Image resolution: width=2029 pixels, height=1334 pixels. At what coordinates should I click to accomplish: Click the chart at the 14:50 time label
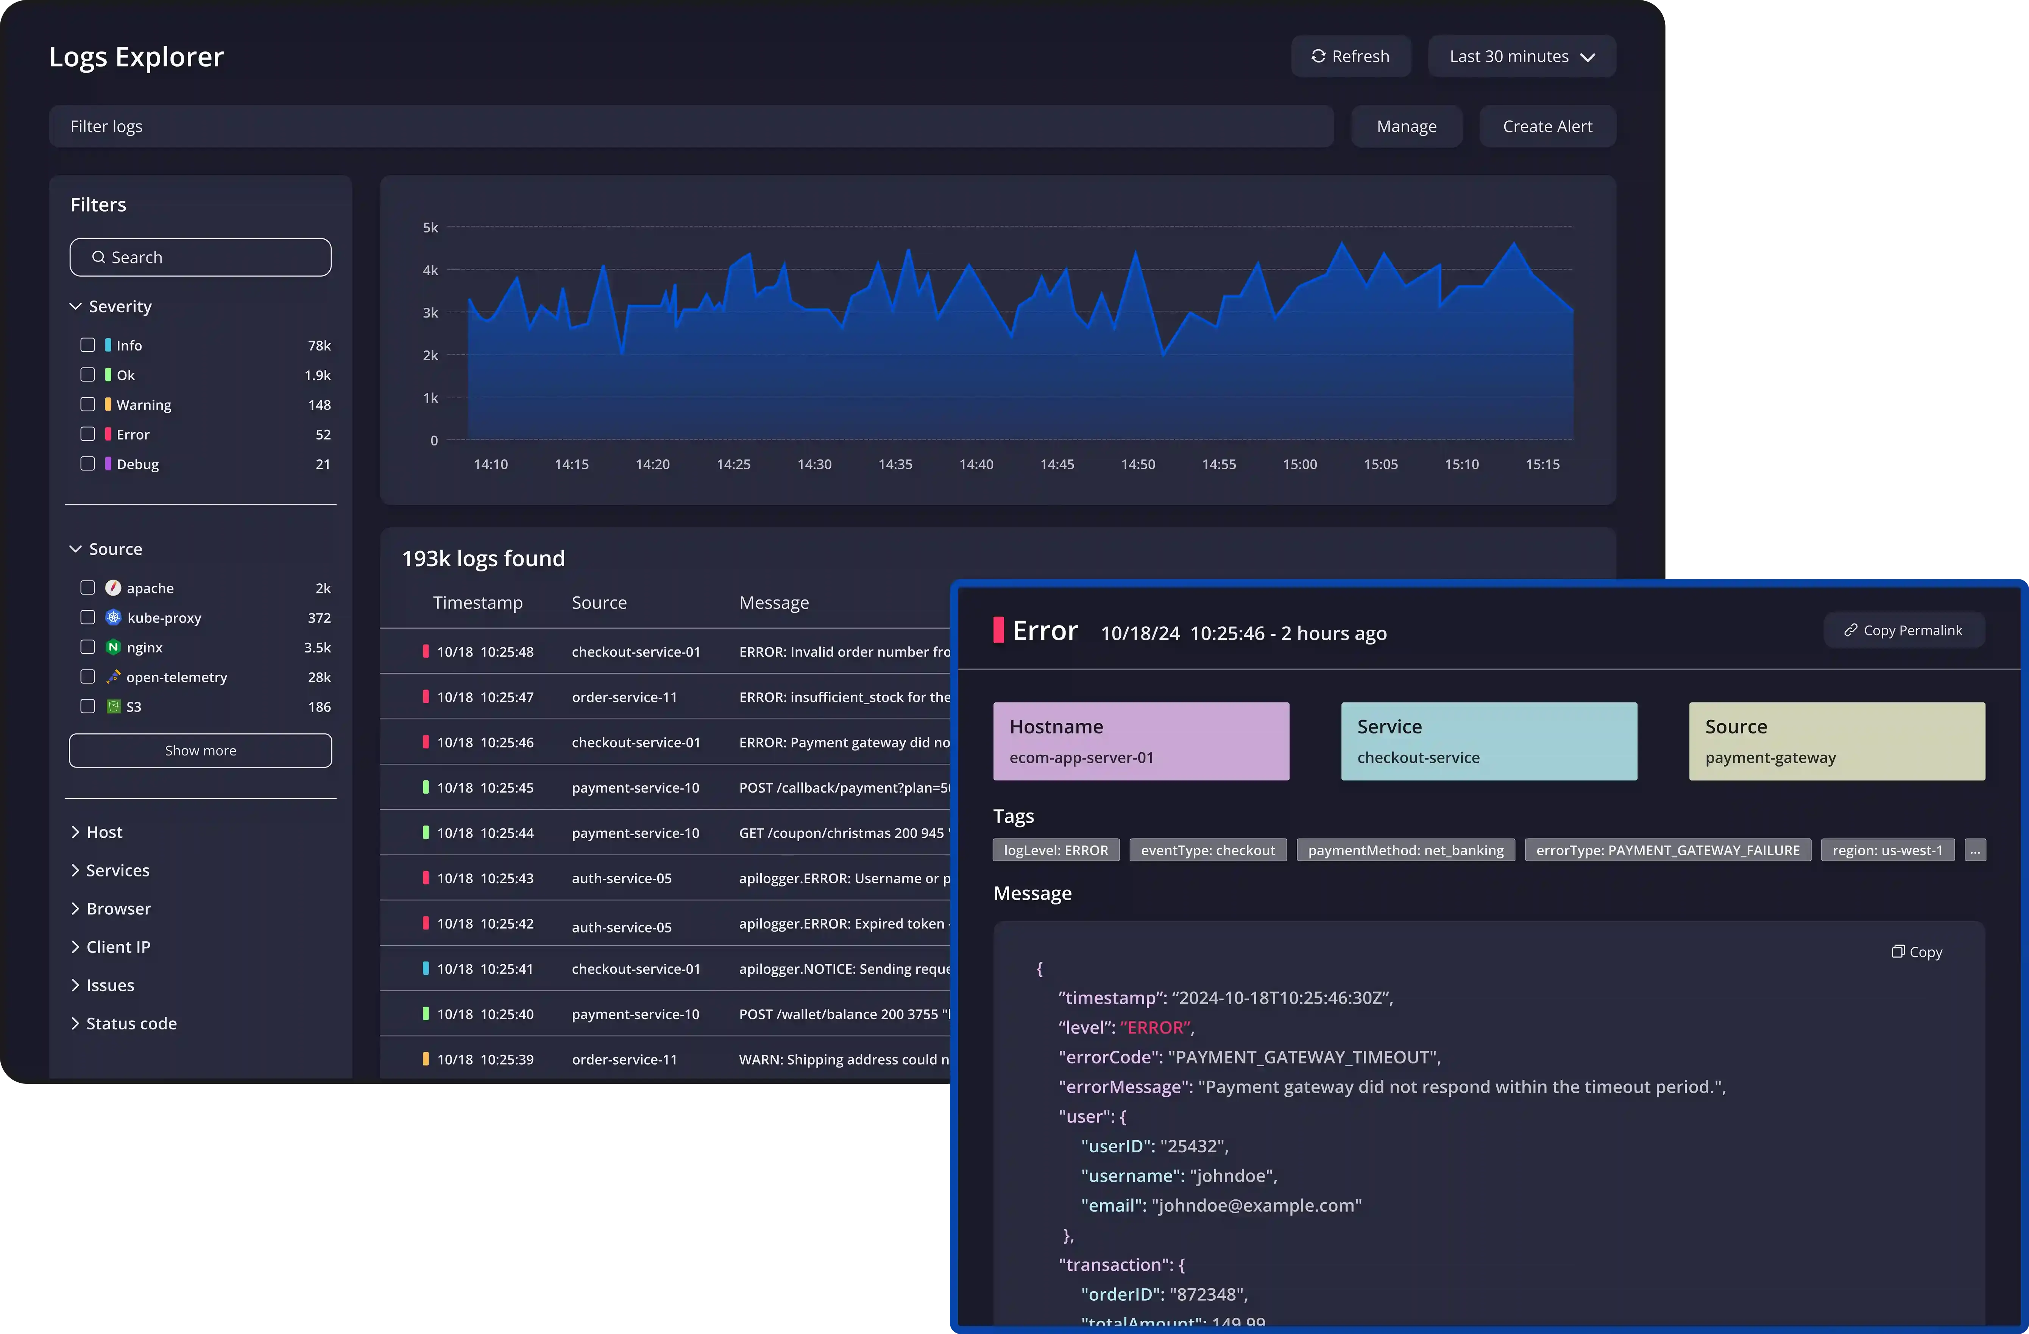[1137, 465]
